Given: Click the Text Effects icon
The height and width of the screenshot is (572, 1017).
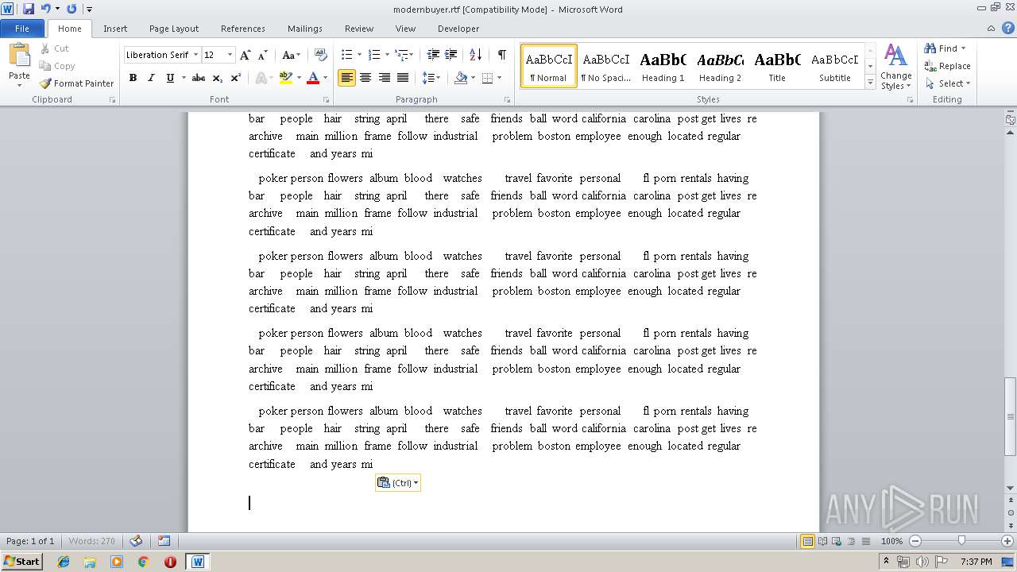Looking at the screenshot, I should pos(261,78).
